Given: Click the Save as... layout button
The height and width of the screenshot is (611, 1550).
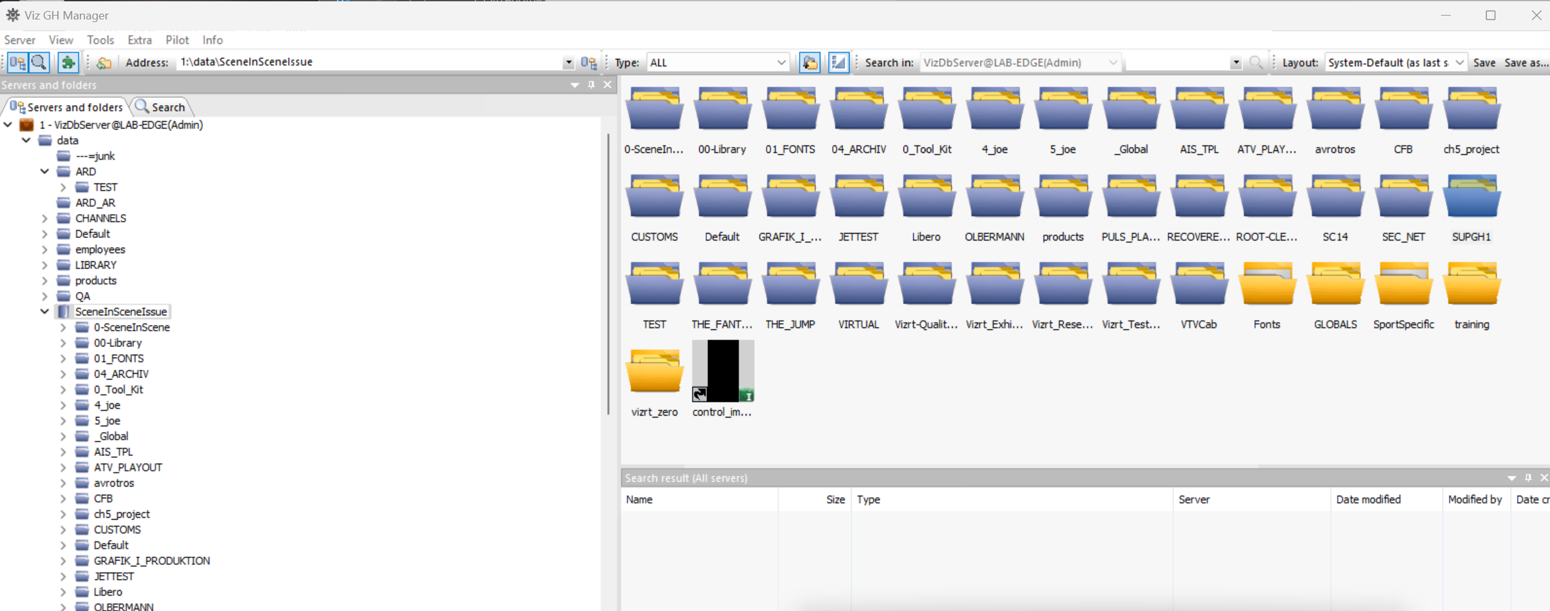Looking at the screenshot, I should [1526, 62].
